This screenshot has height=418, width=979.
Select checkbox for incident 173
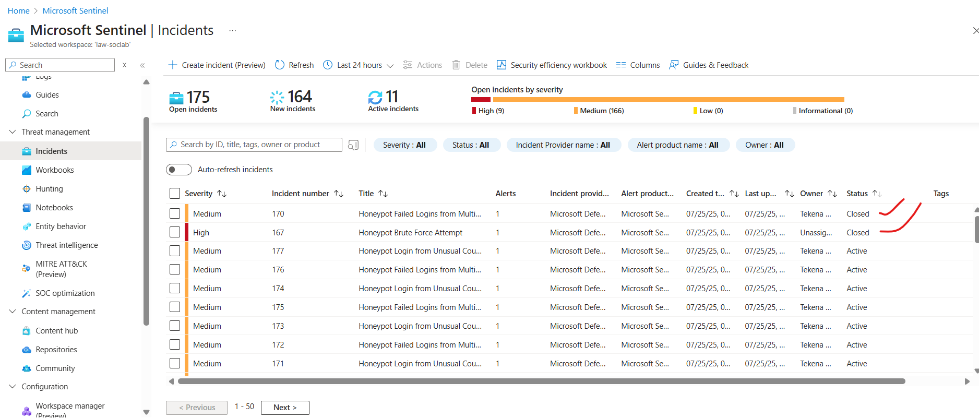(x=175, y=326)
